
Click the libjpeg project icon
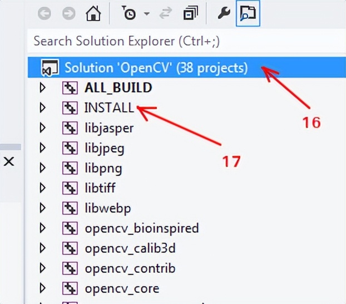[70, 148]
